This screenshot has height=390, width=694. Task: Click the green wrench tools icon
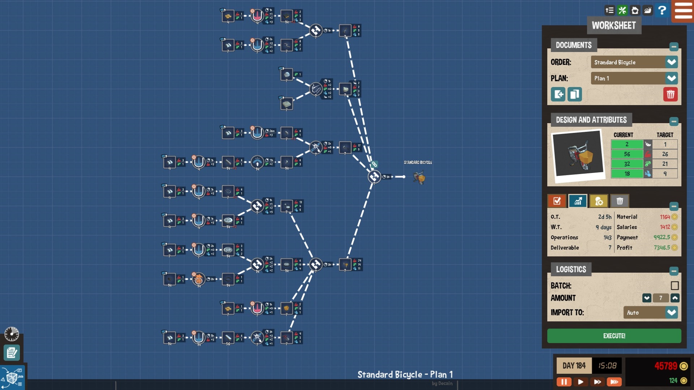pyautogui.click(x=622, y=10)
